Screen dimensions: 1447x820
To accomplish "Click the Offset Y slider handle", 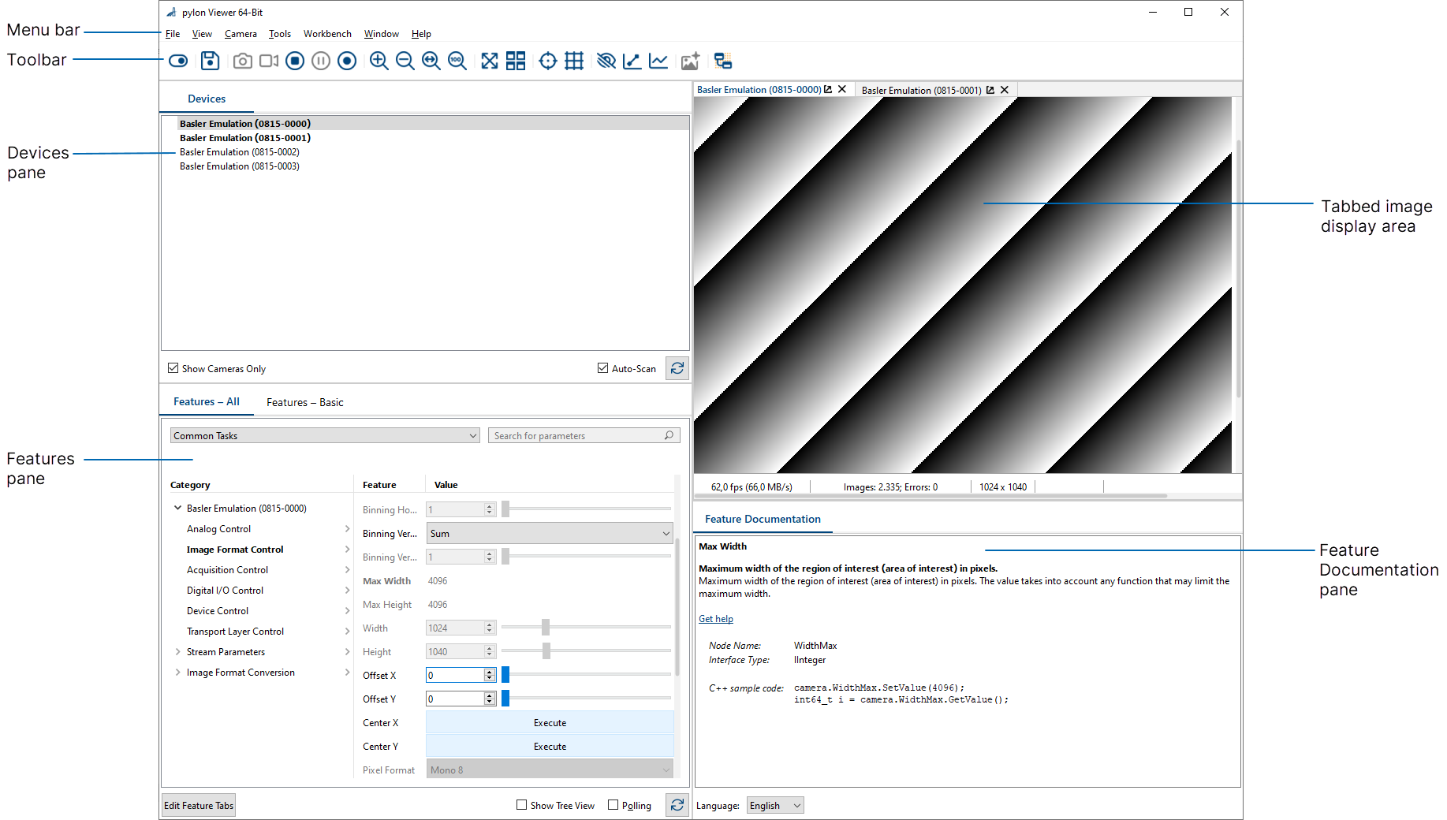I will click(505, 698).
